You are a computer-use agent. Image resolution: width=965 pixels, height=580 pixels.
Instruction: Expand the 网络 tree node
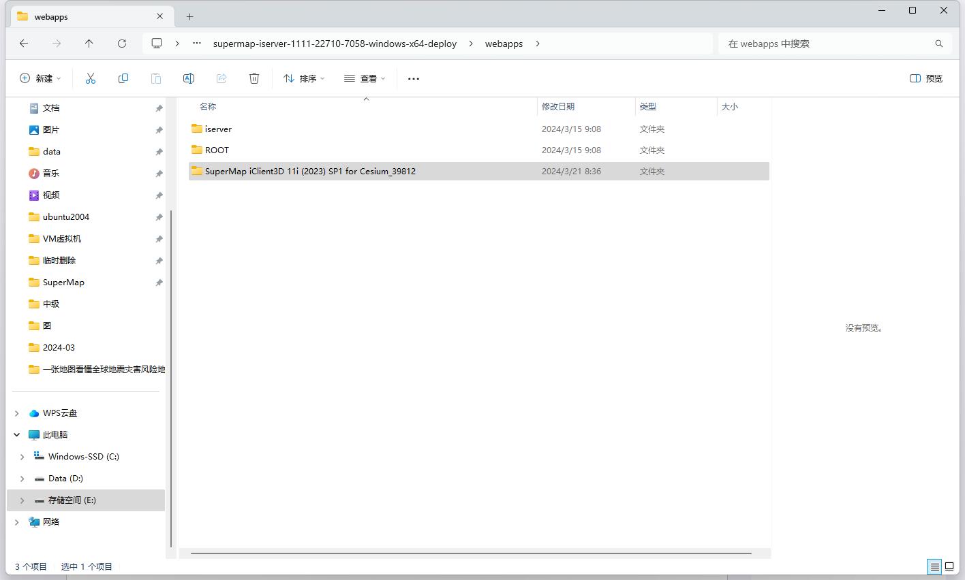[17, 522]
